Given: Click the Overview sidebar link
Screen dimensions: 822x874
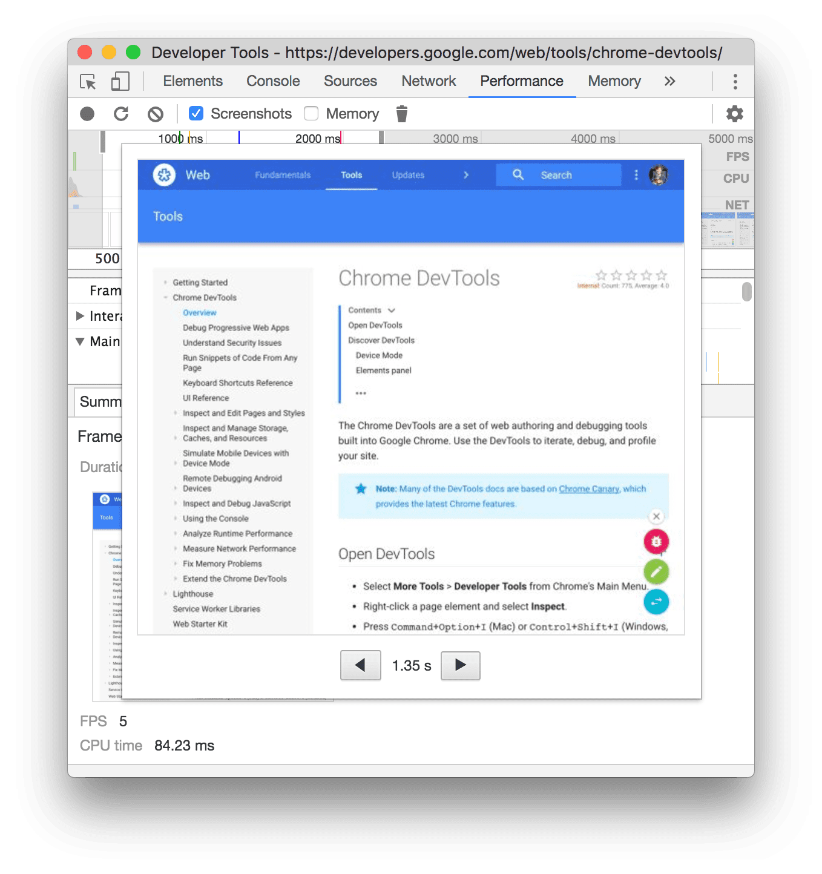Looking at the screenshot, I should tap(200, 312).
